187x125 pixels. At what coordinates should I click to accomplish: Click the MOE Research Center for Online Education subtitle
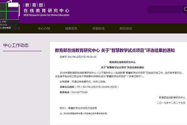(46, 15)
